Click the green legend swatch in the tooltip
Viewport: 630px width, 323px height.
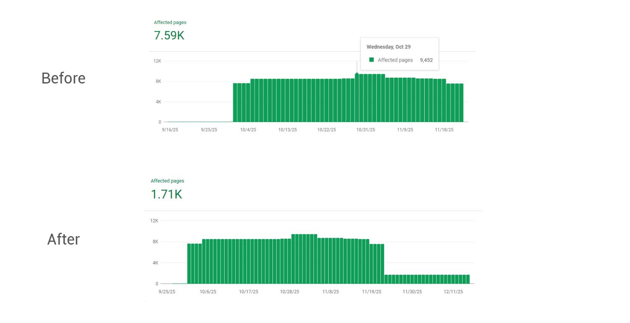click(x=371, y=60)
